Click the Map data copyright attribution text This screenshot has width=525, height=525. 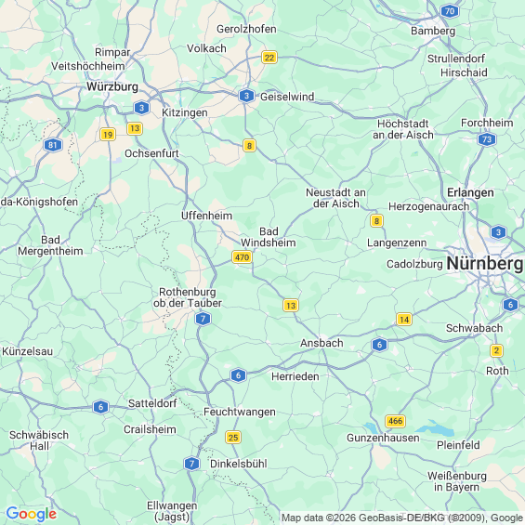402,518
